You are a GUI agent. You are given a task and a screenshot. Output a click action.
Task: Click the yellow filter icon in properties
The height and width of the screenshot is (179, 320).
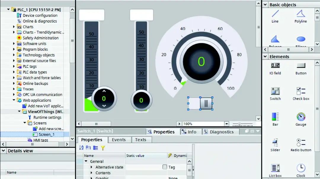(103, 148)
